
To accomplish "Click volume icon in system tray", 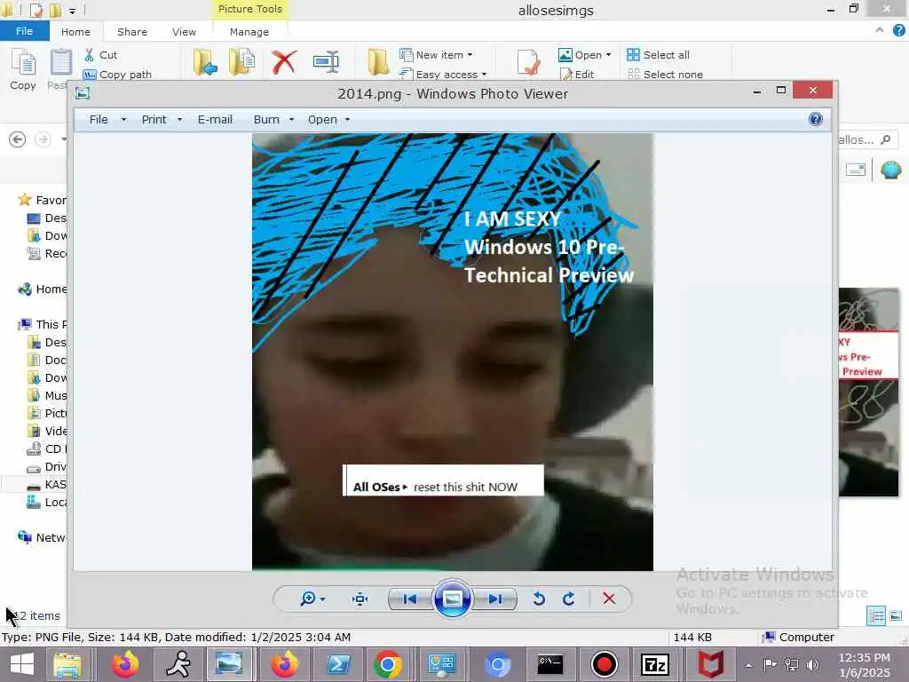I will point(813,664).
